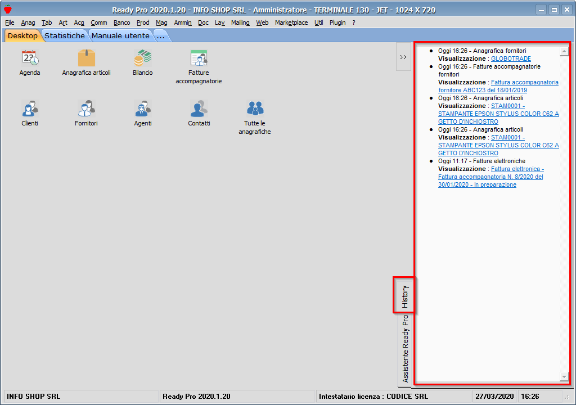This screenshot has width=576, height=405.
Task: Switch to the Statistiche tab
Action: [x=65, y=35]
